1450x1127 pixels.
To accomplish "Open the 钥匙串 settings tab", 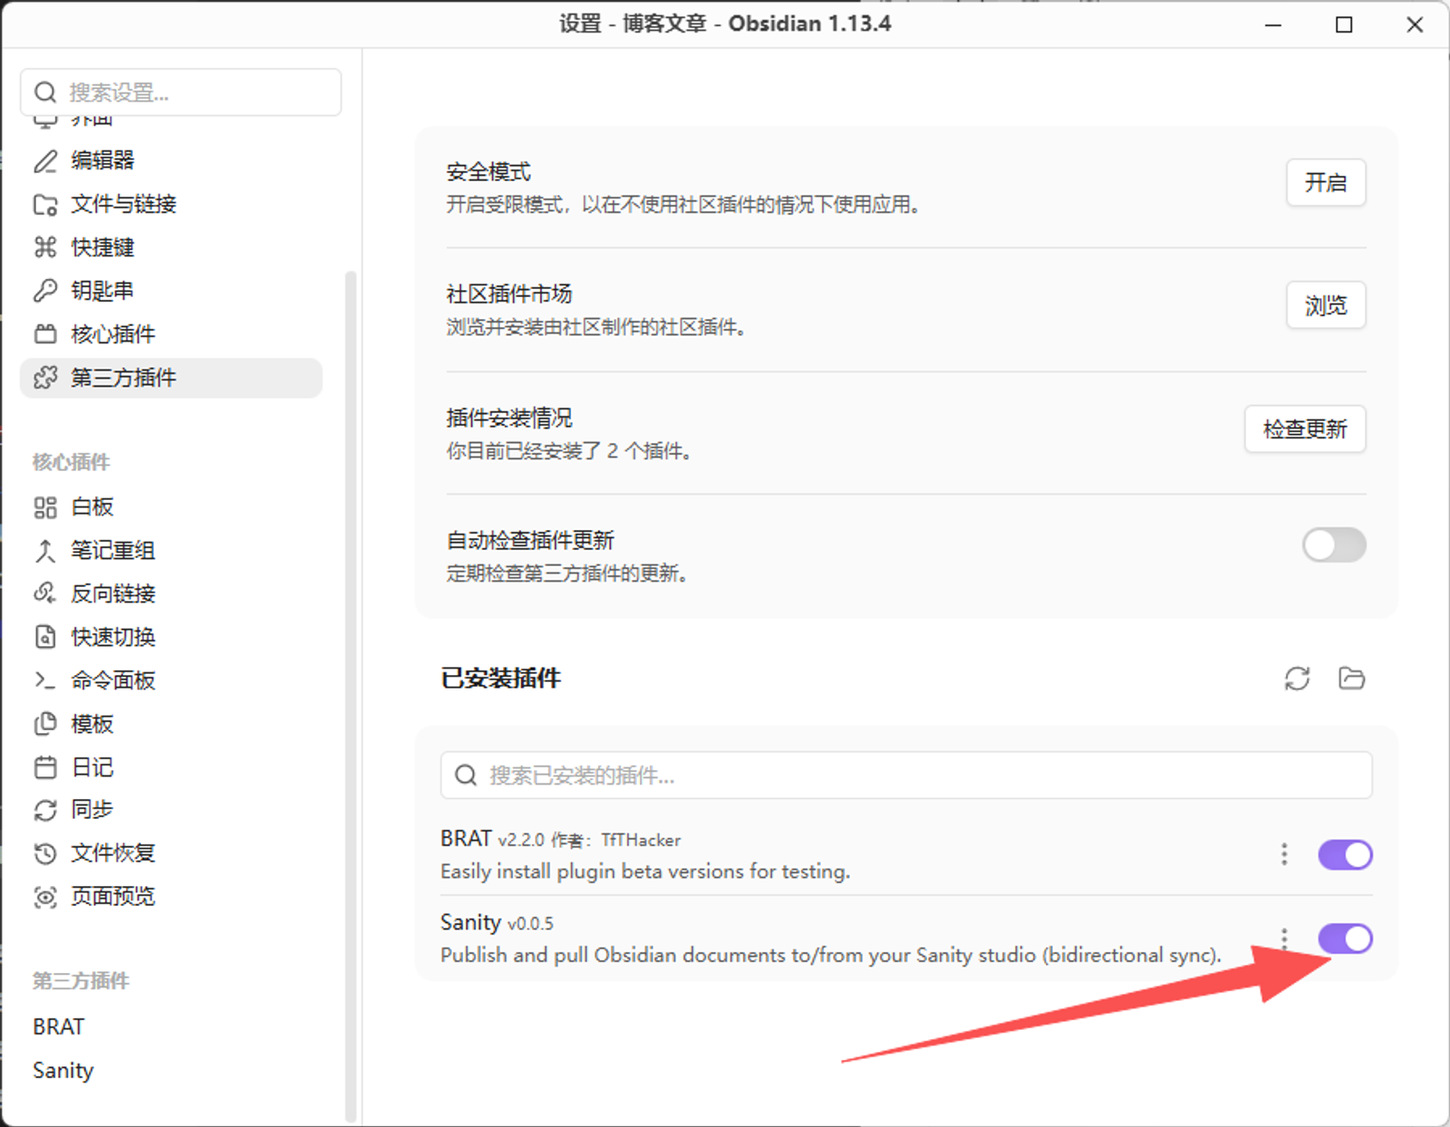I will 171,291.
